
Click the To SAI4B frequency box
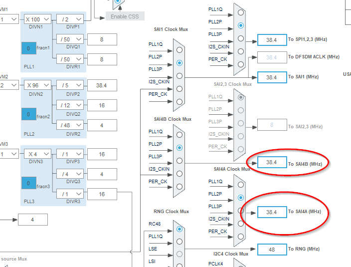[x=272, y=162]
